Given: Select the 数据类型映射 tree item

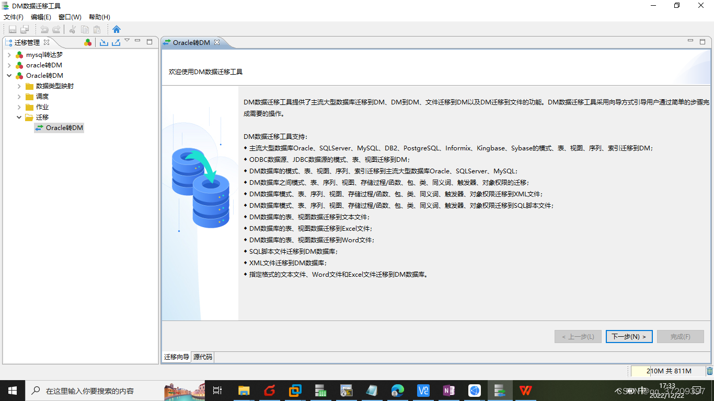Looking at the screenshot, I should [x=55, y=86].
